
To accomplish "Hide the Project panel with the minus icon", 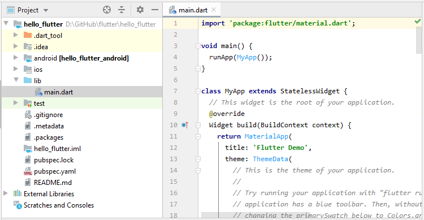I will point(155,10).
